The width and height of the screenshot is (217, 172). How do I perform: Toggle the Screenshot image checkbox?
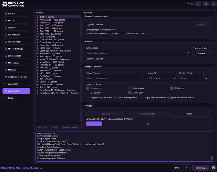click(87, 88)
